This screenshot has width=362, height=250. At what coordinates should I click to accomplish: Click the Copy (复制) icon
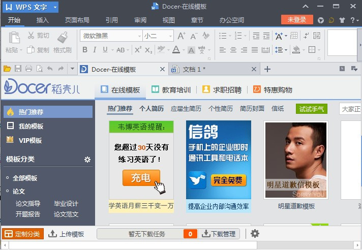(x=31, y=50)
